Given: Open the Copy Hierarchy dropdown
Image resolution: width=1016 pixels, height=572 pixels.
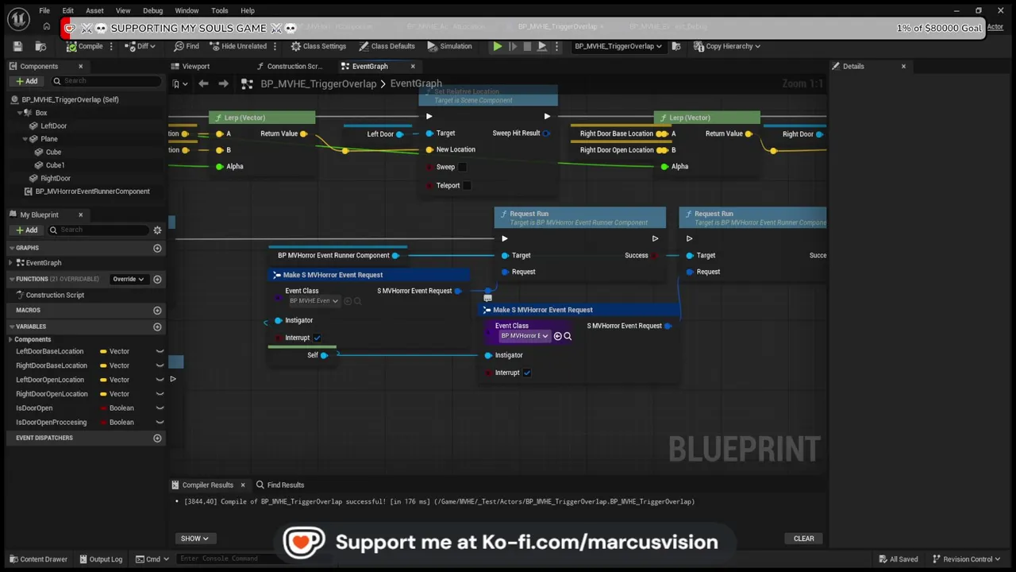Looking at the screenshot, I should tap(727, 46).
